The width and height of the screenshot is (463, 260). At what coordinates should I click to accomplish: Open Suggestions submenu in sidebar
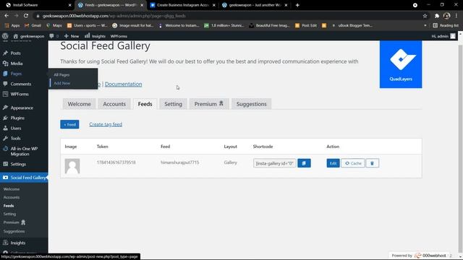tap(14, 231)
